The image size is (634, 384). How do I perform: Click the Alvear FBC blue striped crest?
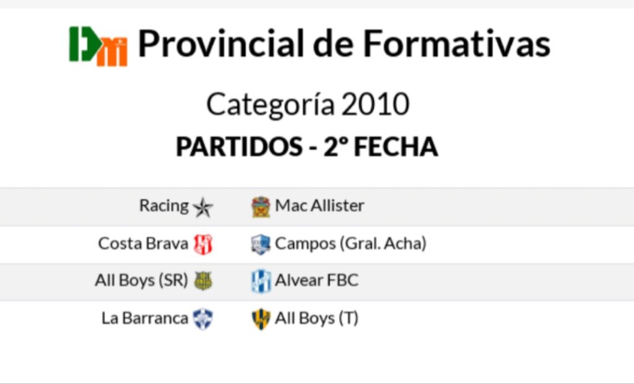pos(261,281)
